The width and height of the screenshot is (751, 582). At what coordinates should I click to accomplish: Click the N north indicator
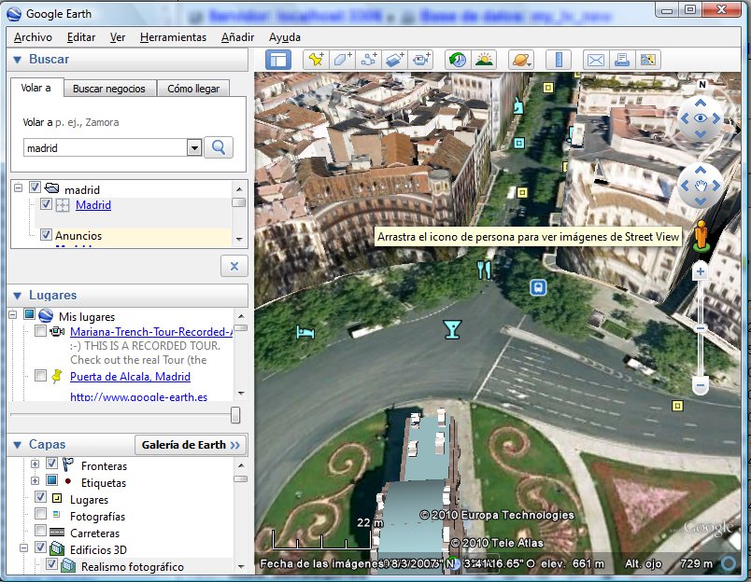coord(702,85)
